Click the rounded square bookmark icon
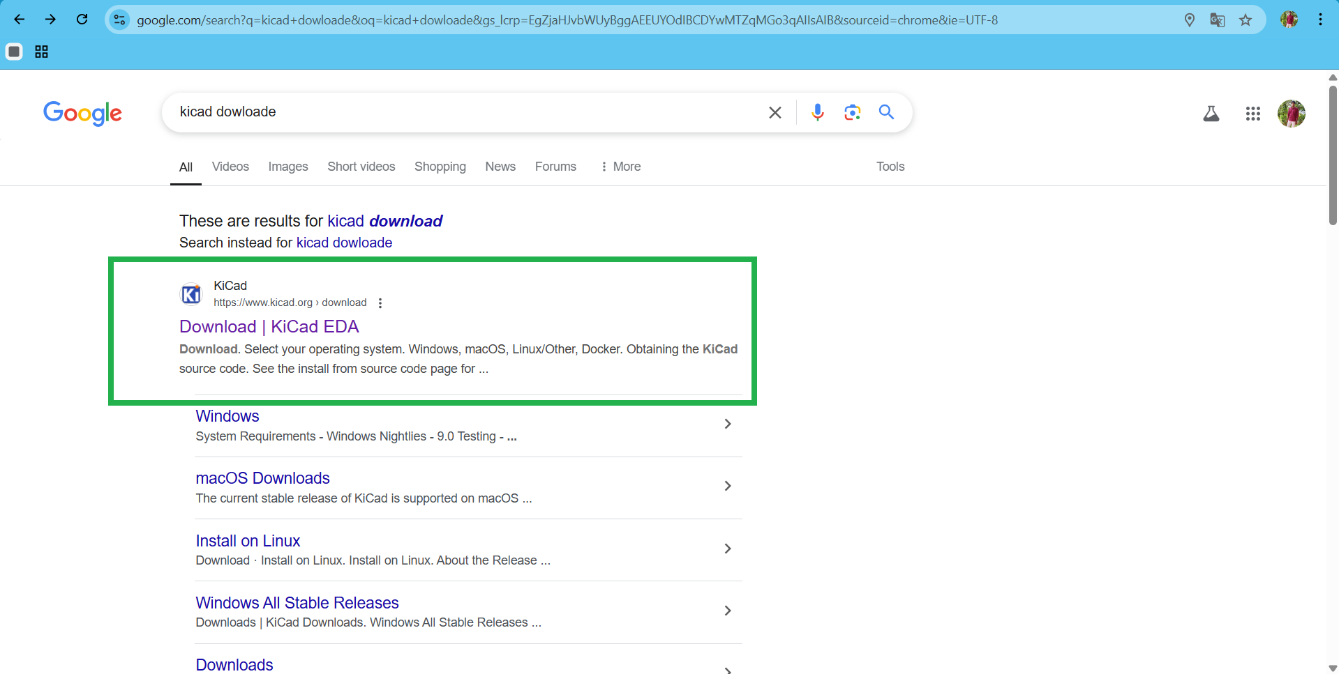This screenshot has height=674, width=1339. click(x=14, y=52)
